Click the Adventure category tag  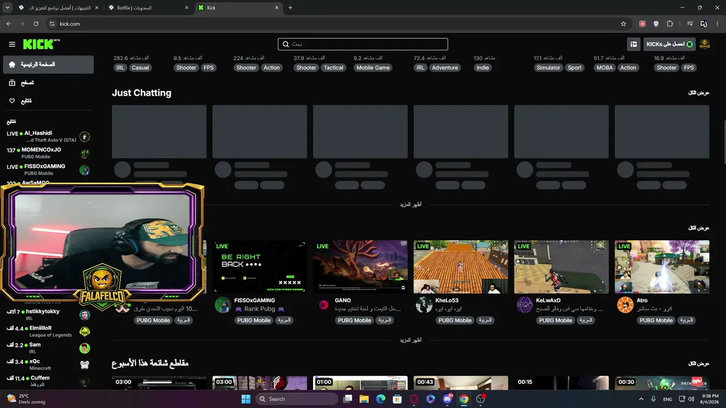click(x=445, y=67)
